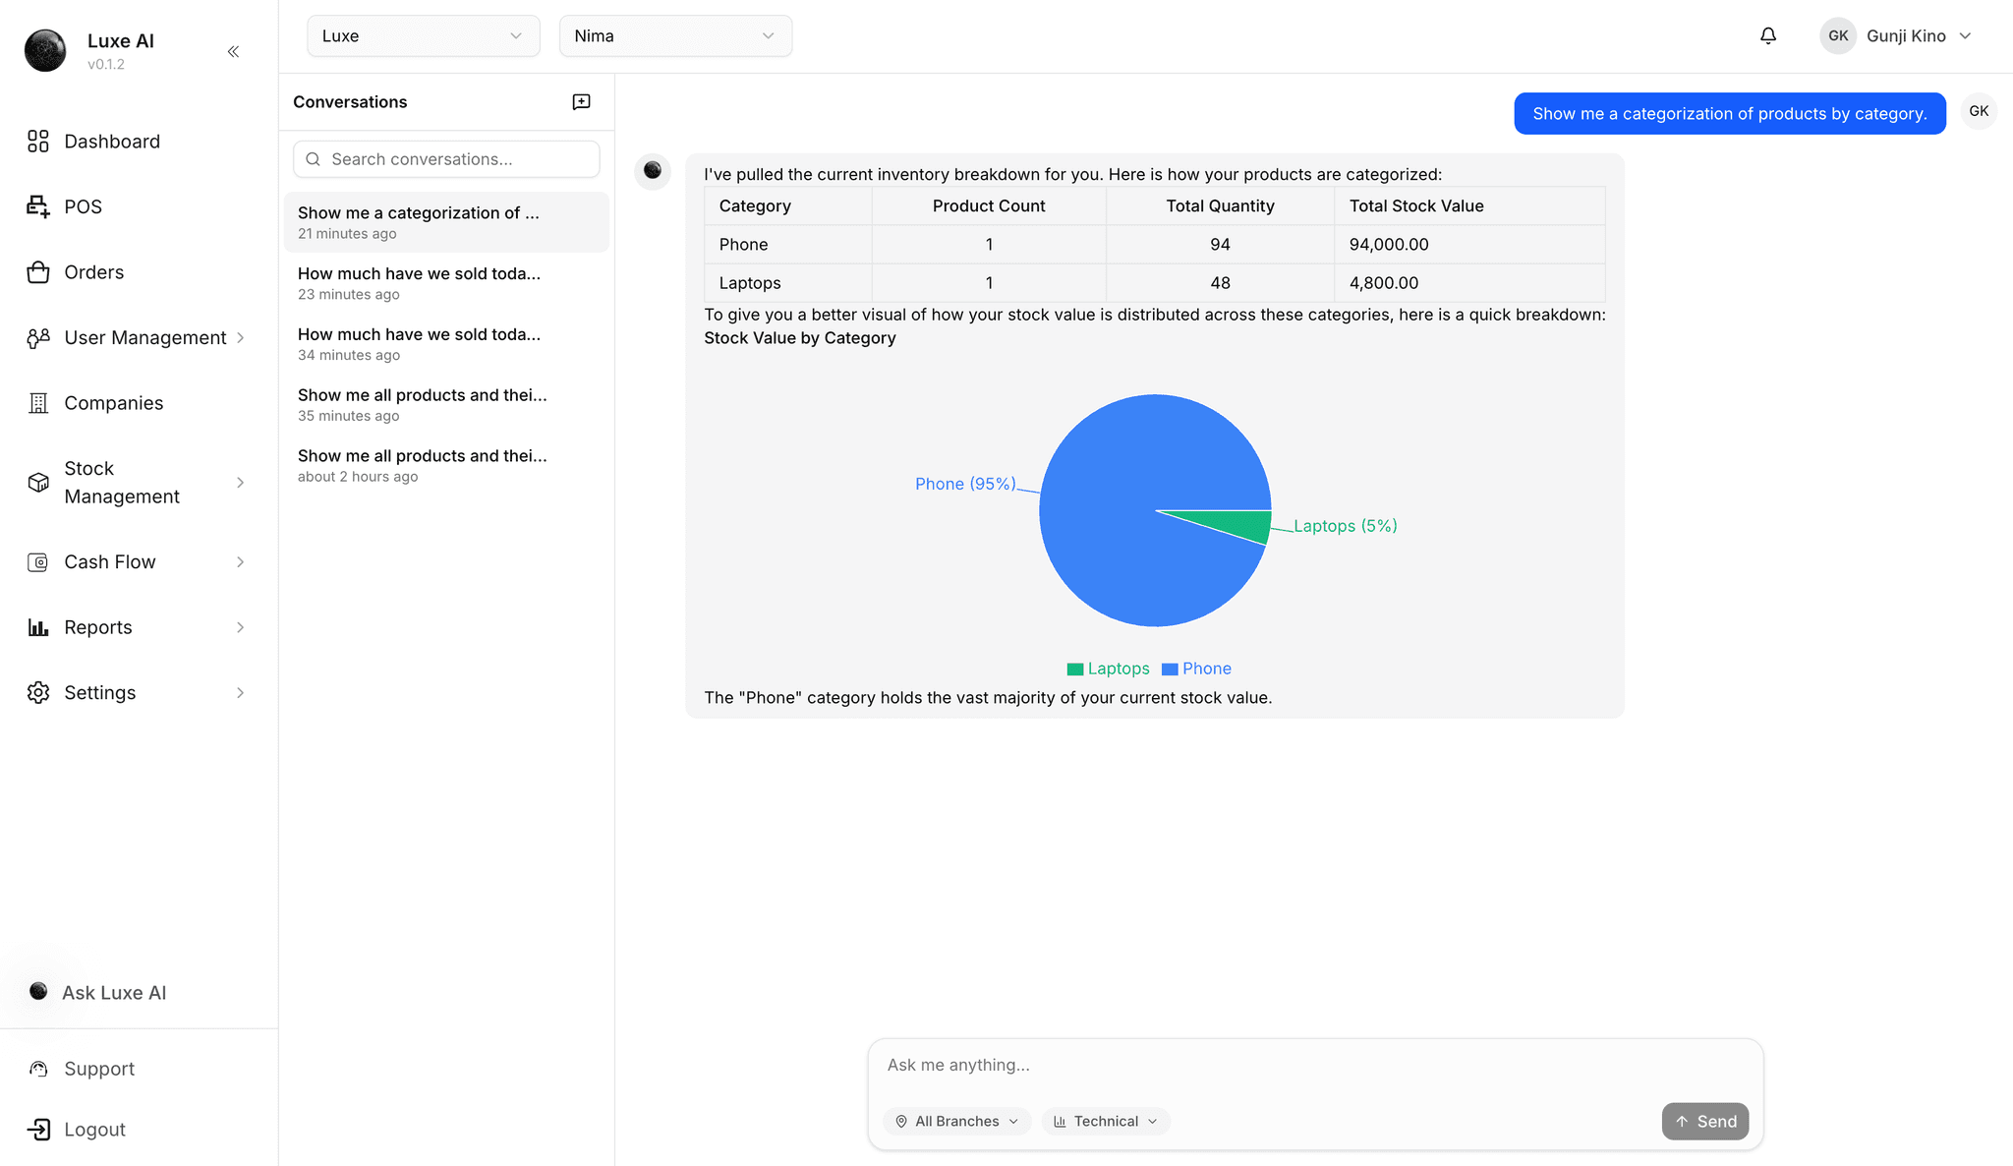2013x1166 pixels.
Task: Start a new conversation with plus icon
Action: (581, 102)
